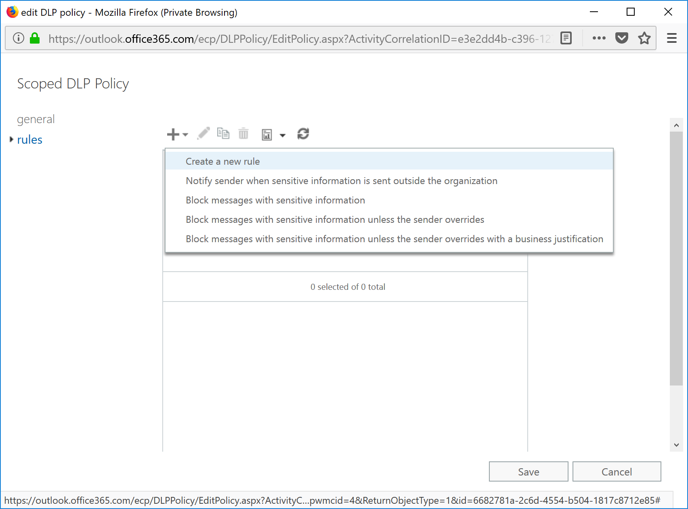688x509 pixels.
Task: Click the add rule plus icon
Action: [173, 134]
